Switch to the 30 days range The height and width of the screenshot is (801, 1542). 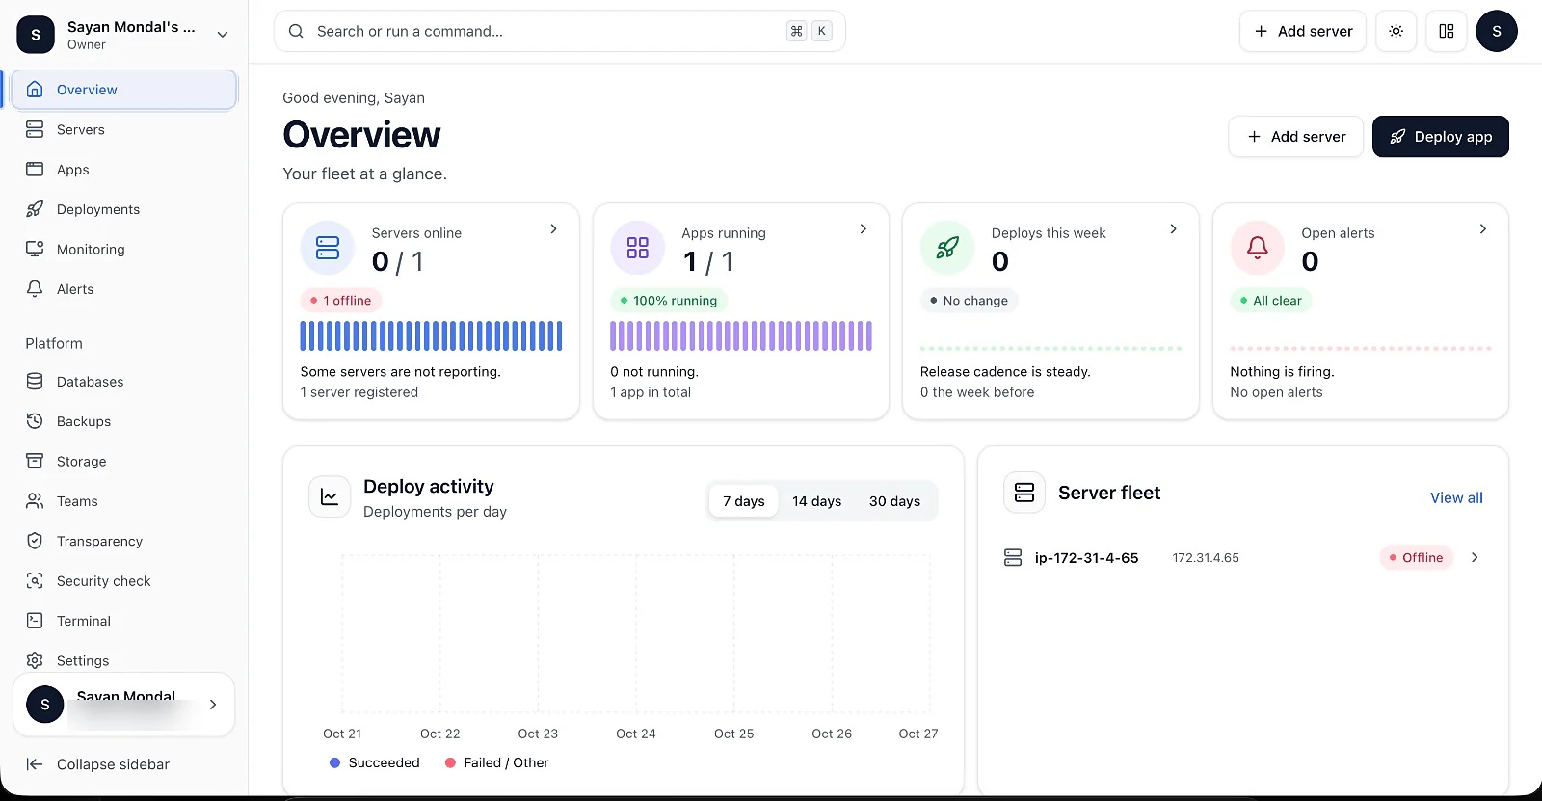[x=894, y=501]
